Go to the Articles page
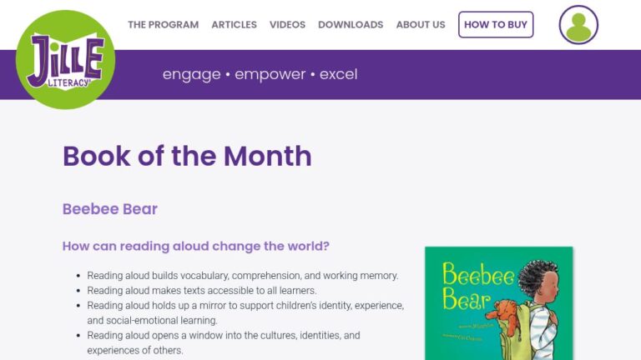Screen dimensions: 641x360 [x=234, y=25]
